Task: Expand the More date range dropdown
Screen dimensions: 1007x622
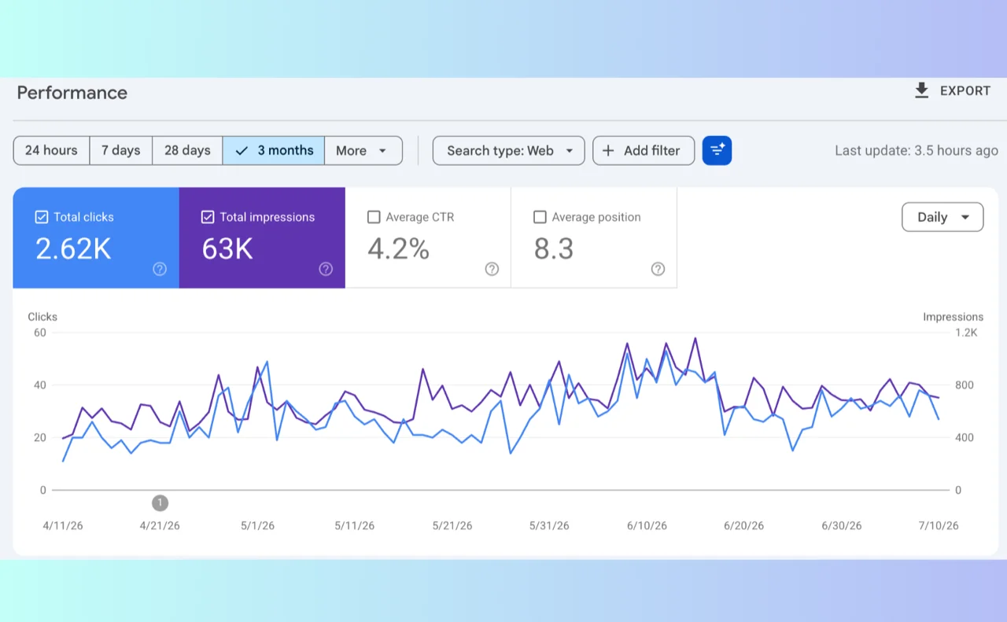Action: coord(363,150)
